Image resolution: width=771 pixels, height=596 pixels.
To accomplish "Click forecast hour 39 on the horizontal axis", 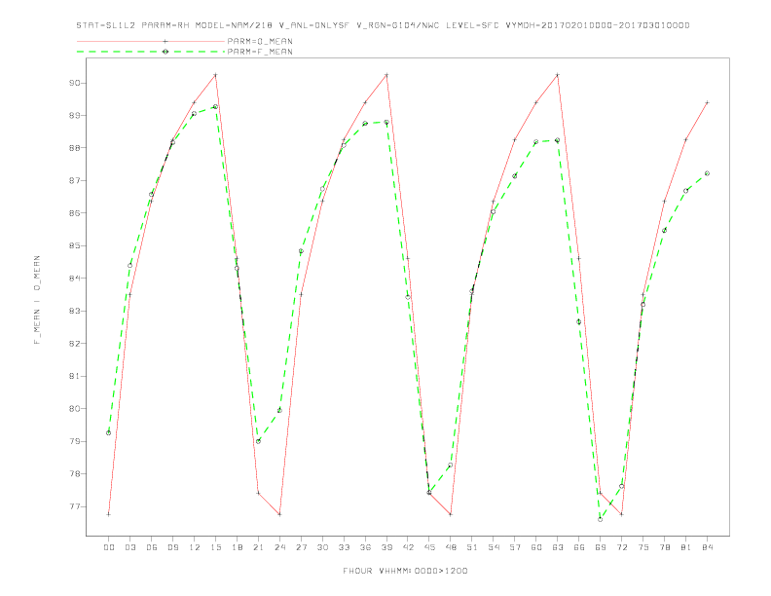I will tap(386, 547).
